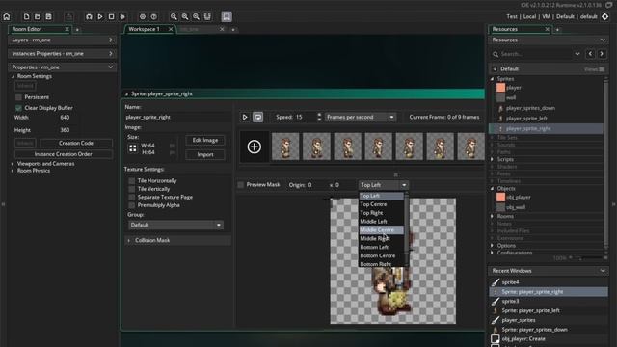Viewport: 617px width, 347px height.
Task: Add a tab next to Resources panel
Action: click(x=557, y=30)
